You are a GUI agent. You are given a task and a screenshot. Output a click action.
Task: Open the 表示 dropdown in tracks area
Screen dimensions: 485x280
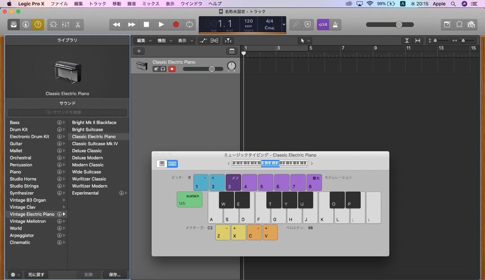pyautogui.click(x=185, y=40)
